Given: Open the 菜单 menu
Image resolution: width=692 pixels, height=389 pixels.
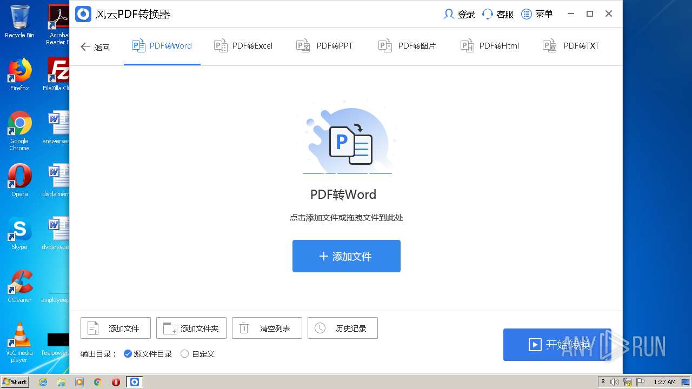Looking at the screenshot, I should pyautogui.click(x=537, y=14).
